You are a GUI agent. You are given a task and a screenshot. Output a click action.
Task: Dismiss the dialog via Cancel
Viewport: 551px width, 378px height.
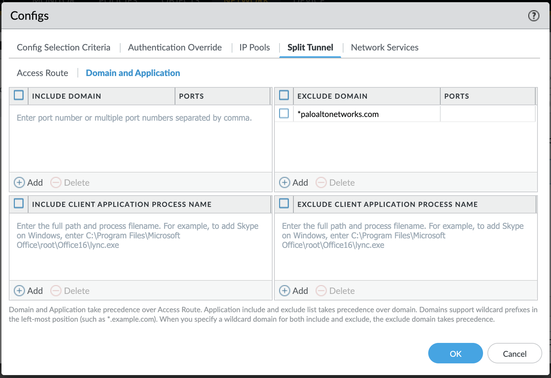pos(514,354)
